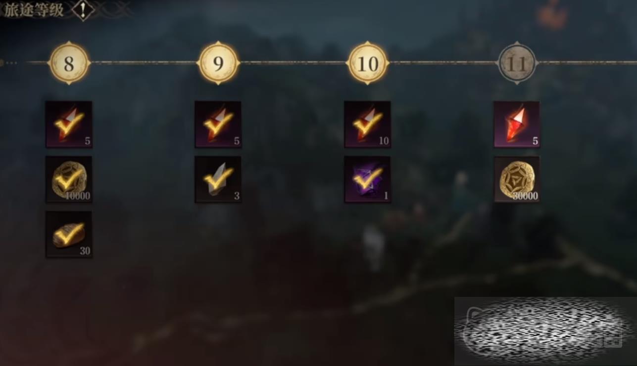This screenshot has width=637, height=366.
Task: Open the level 8 red crystal reward
Action: (x=69, y=124)
